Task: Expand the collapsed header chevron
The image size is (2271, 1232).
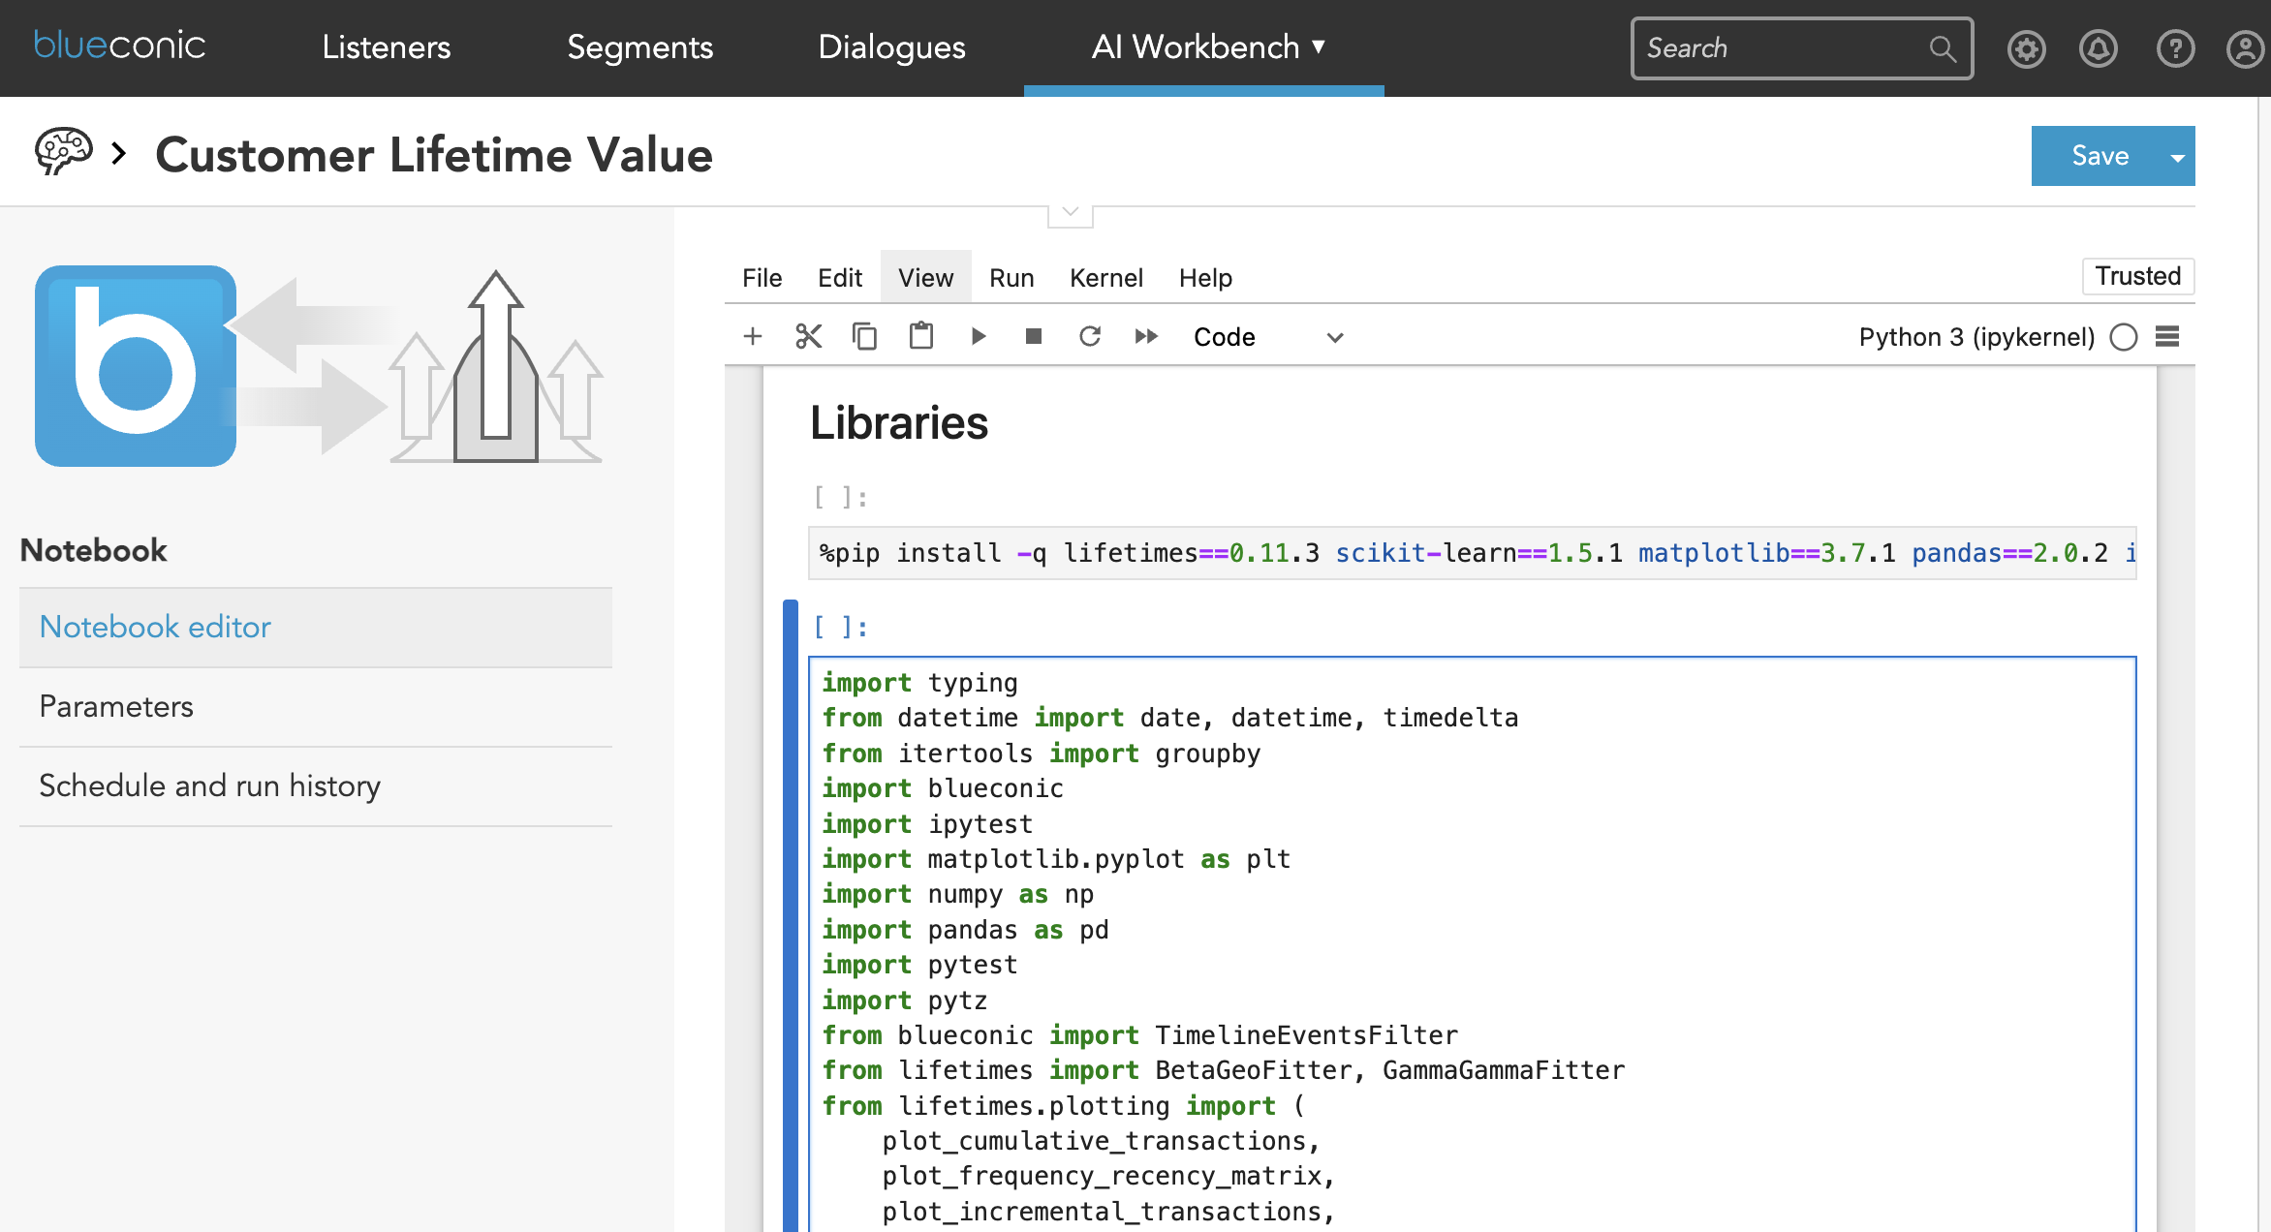Action: 1071,215
